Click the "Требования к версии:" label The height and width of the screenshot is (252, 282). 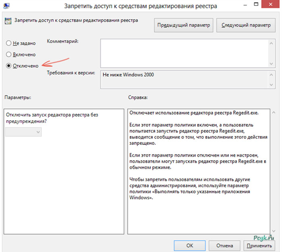(x=71, y=73)
